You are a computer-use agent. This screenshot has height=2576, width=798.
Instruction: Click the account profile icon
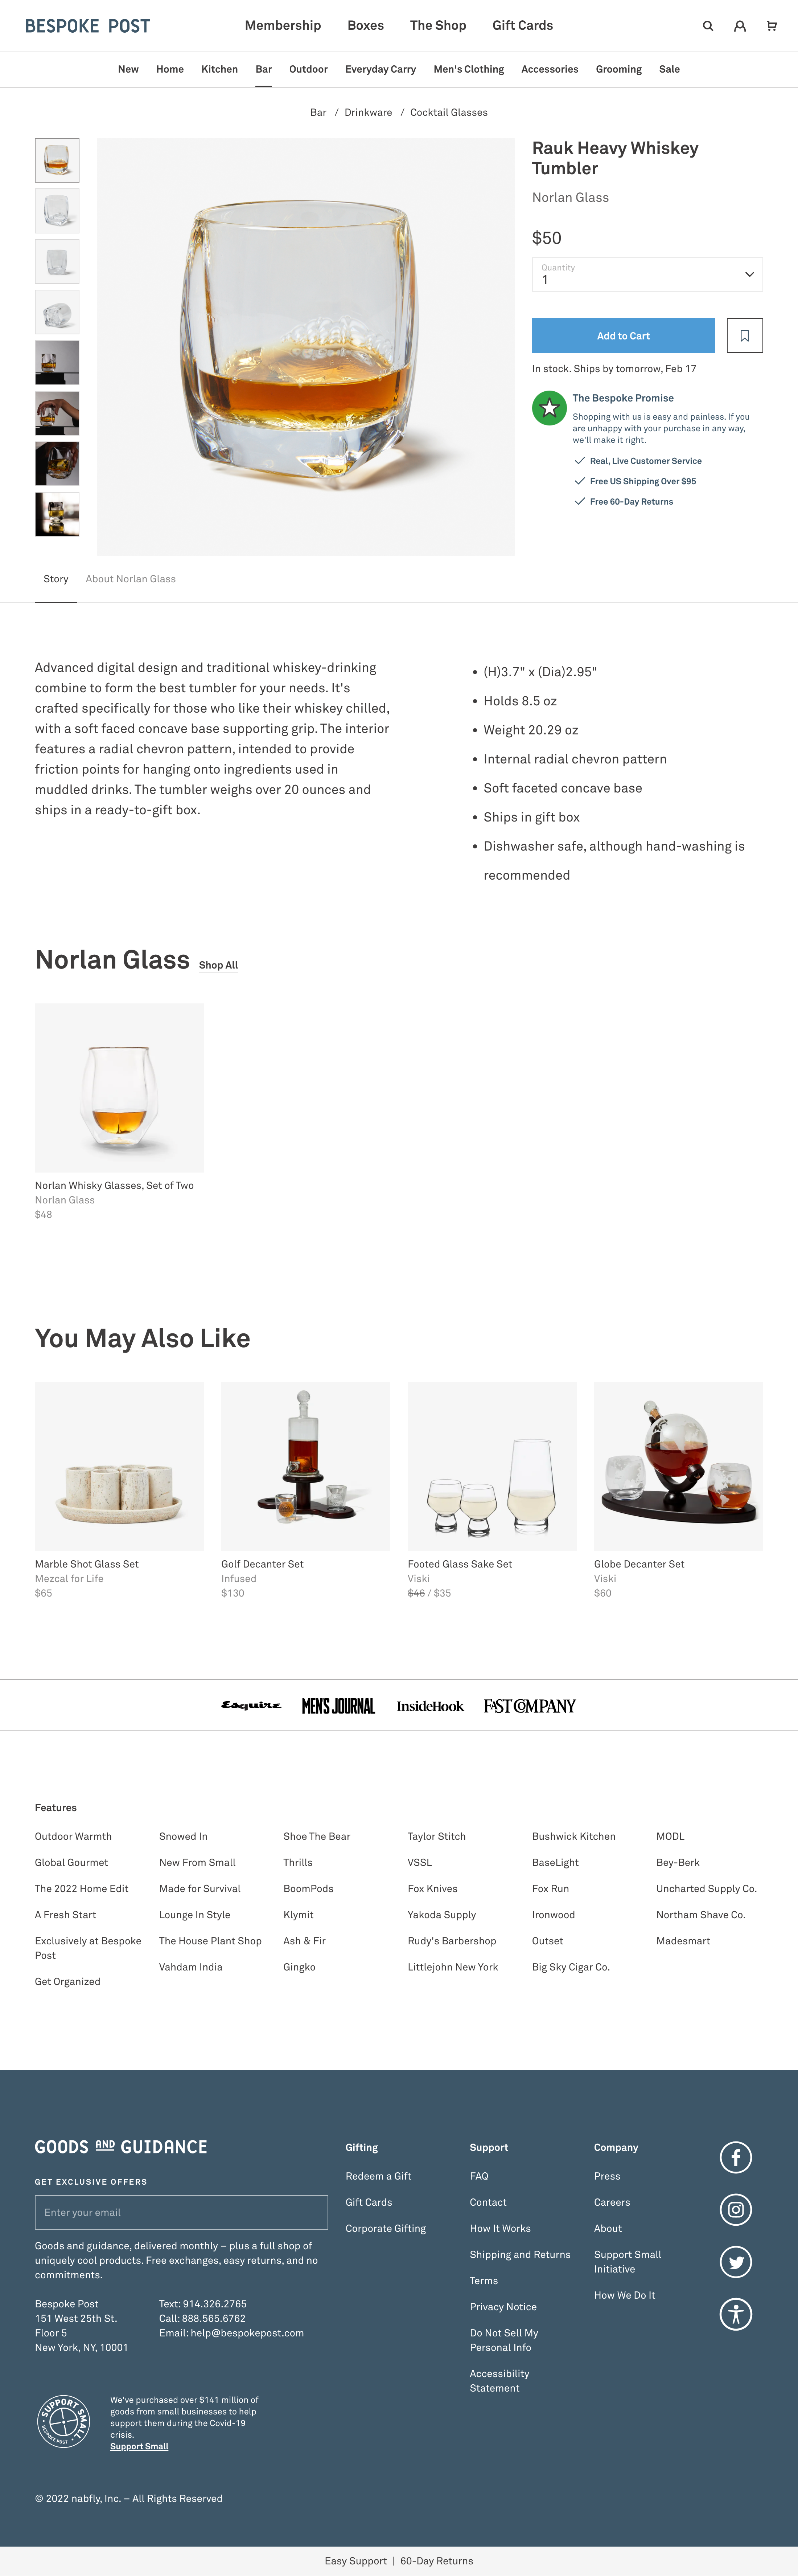740,26
